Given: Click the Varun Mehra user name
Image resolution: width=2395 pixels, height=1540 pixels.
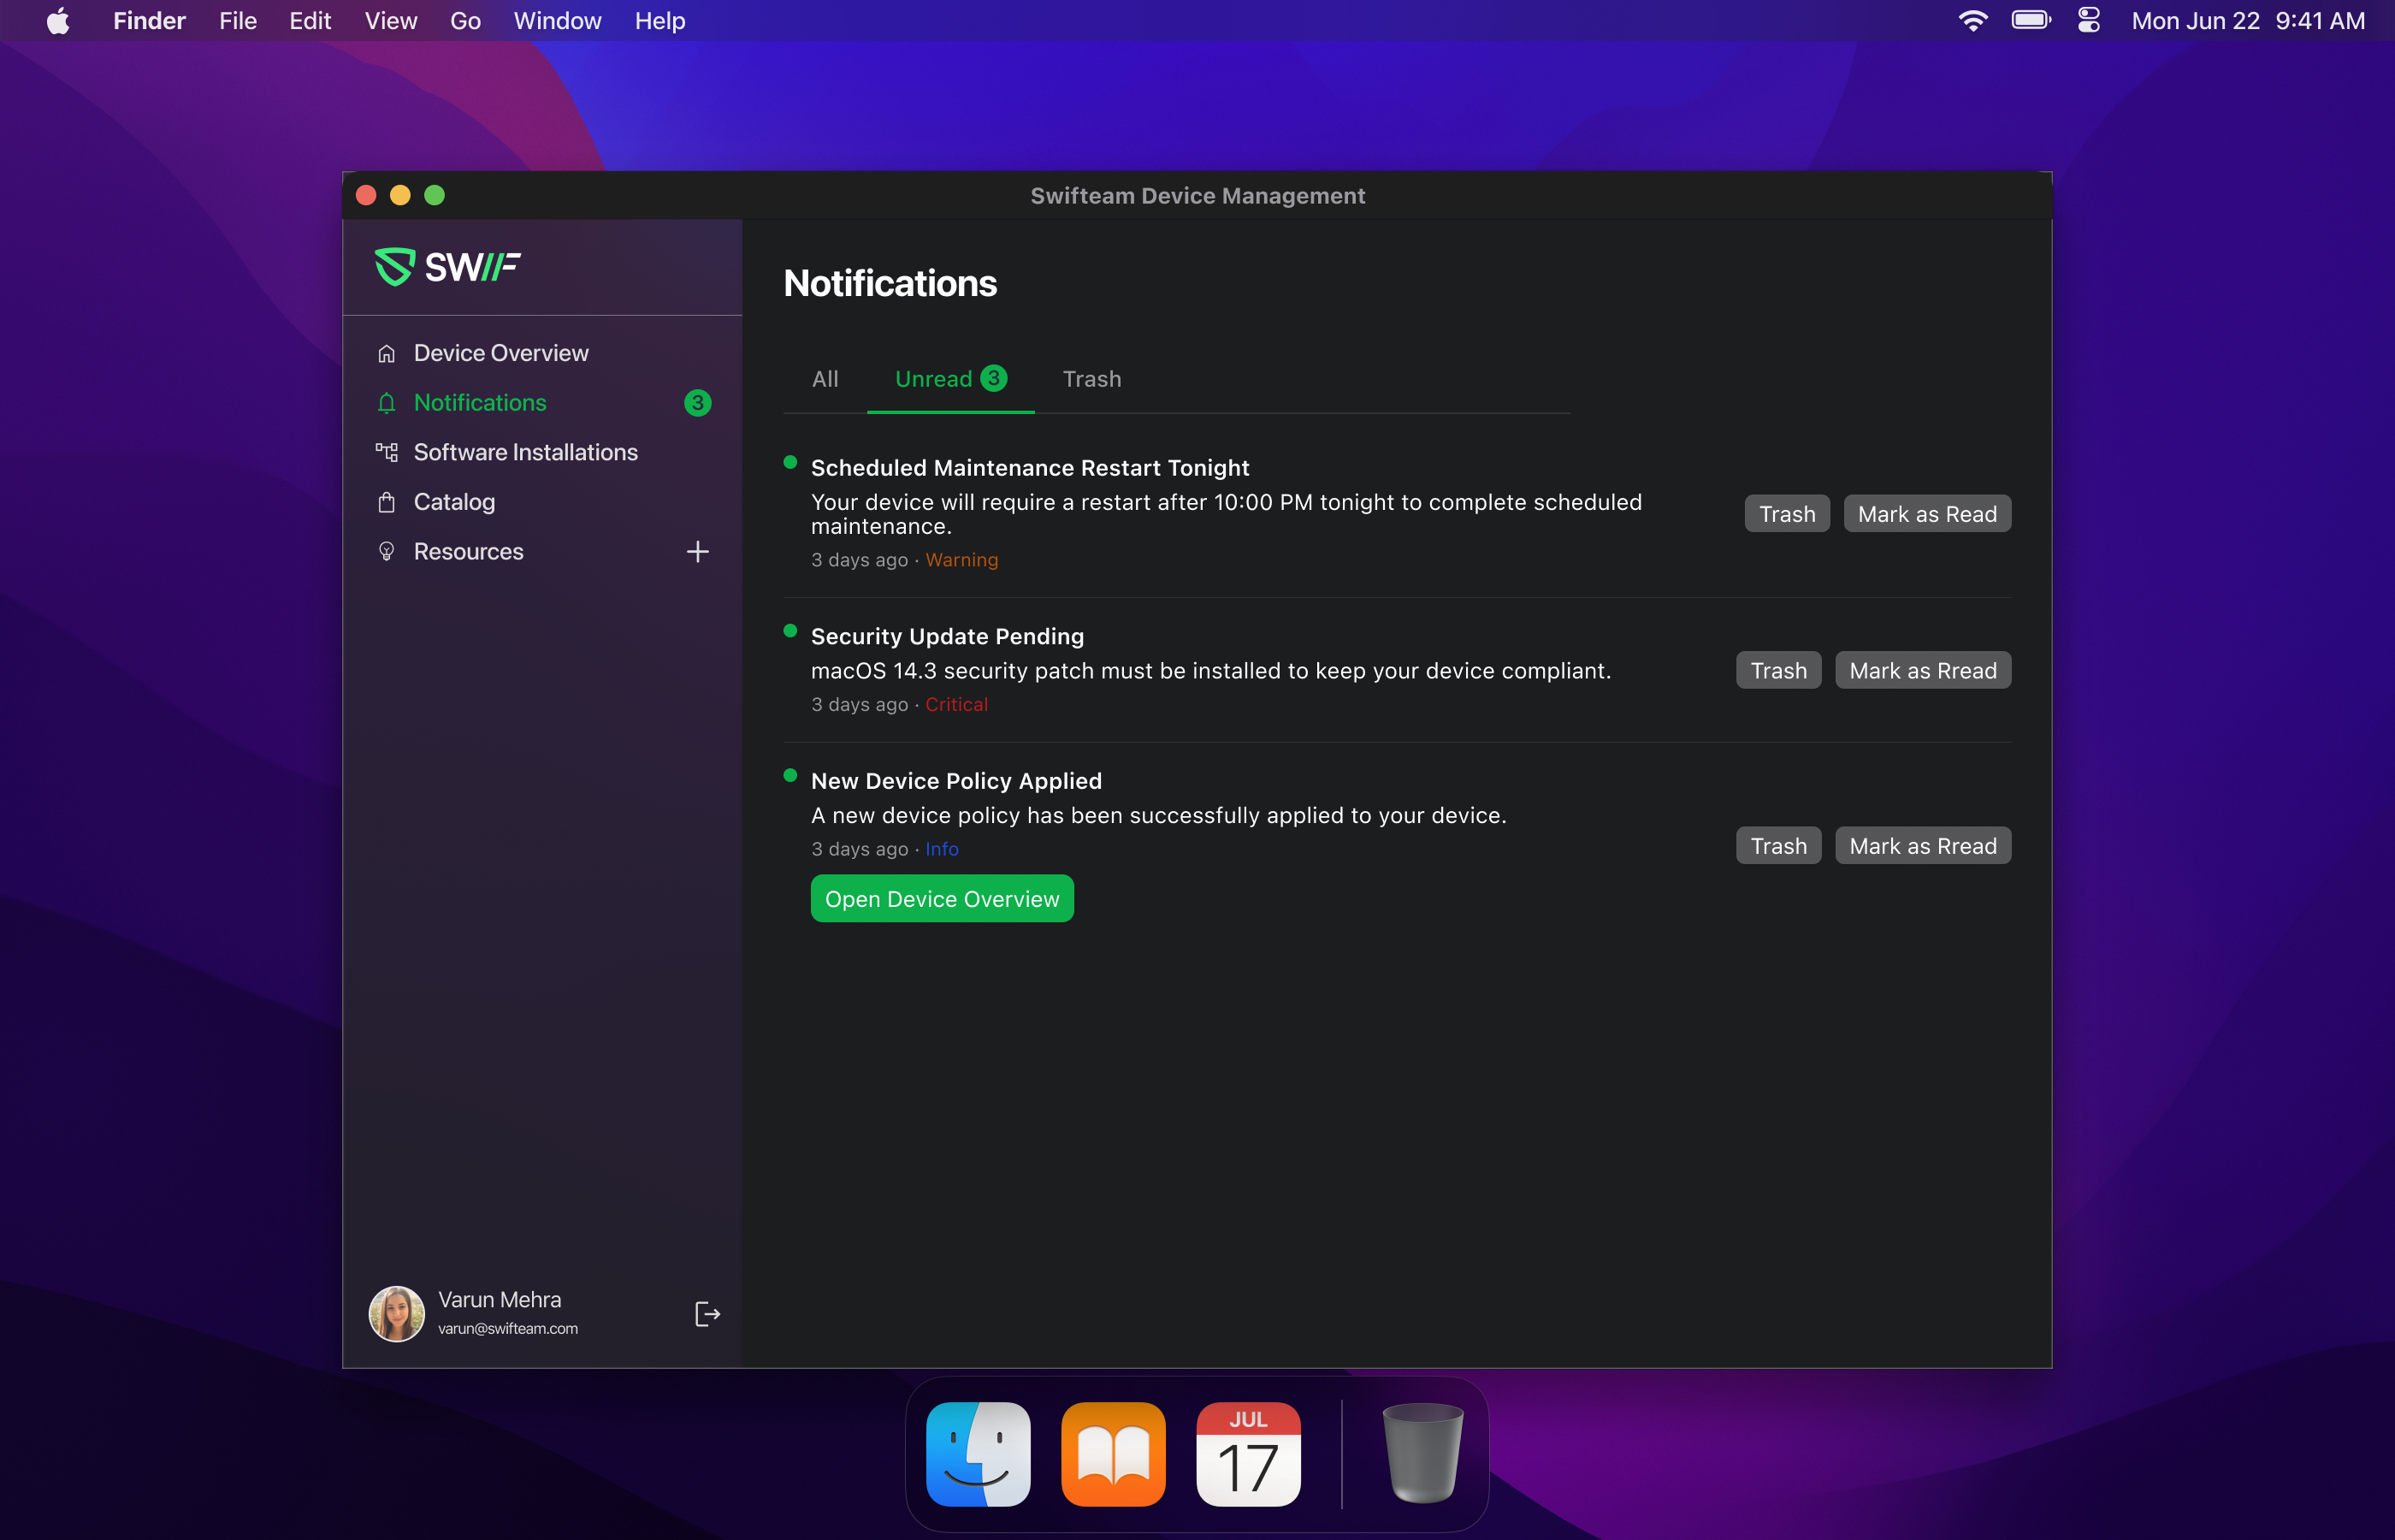Looking at the screenshot, I should click(x=500, y=1299).
